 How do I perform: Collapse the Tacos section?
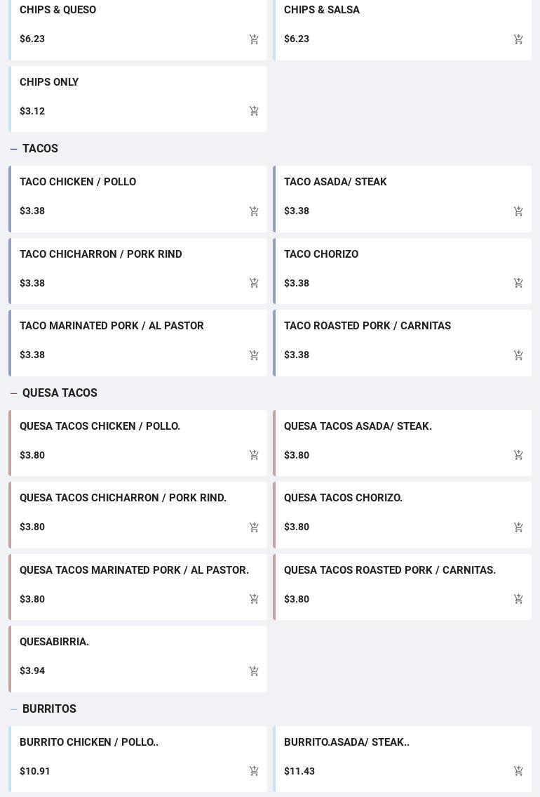tap(14, 149)
